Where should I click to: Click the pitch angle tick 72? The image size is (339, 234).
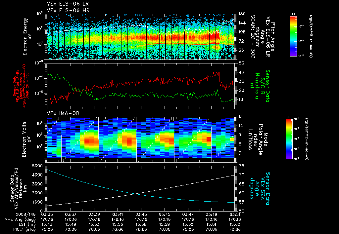pyautogui.click(x=241, y=41)
